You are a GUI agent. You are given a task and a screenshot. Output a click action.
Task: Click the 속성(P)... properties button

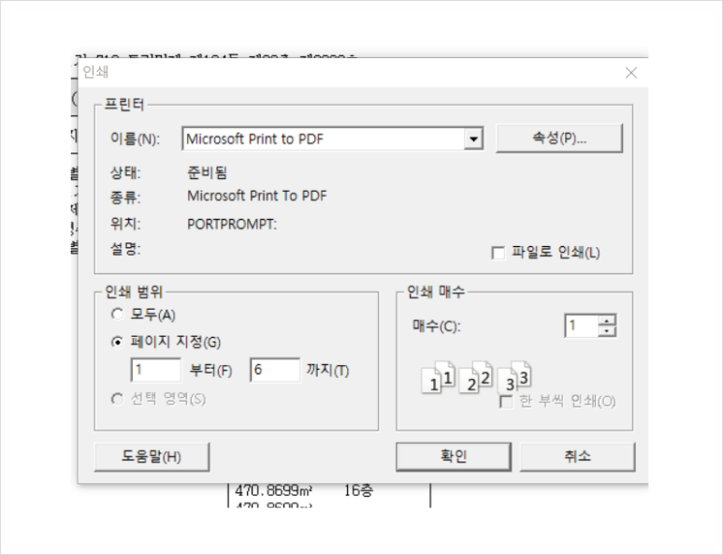(558, 138)
